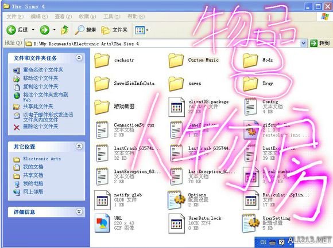Open the 帮助(H) menu

tap(135, 17)
